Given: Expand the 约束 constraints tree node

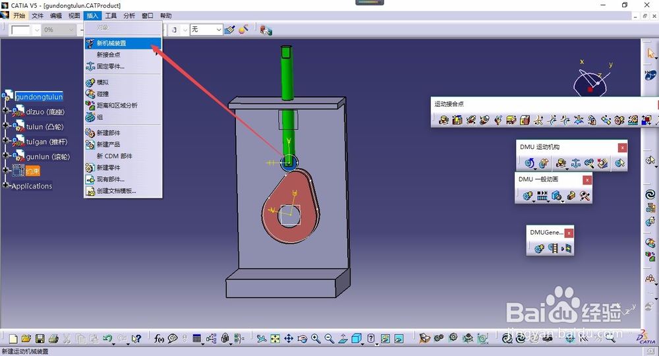Looking at the screenshot, I should (x=5, y=170).
